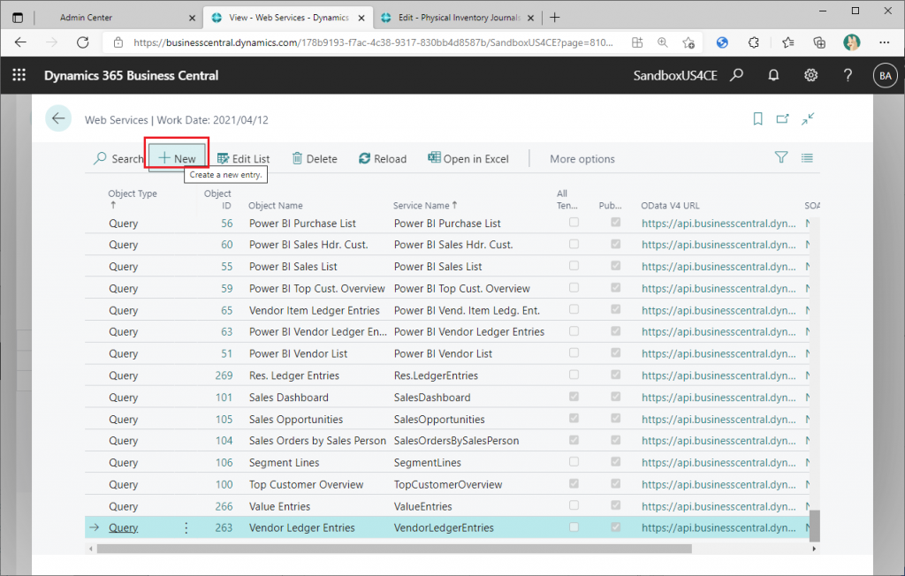
Task: Switch to the Edit - Physical Inventory Journals tab
Action: pyautogui.click(x=459, y=18)
